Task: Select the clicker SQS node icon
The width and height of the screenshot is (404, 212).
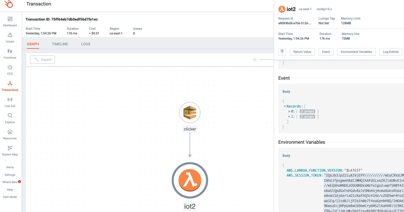Action: 190,113
